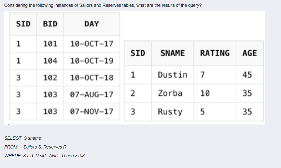Click the AGE column header
Viewport: 281px width, 168px height.
[250, 53]
